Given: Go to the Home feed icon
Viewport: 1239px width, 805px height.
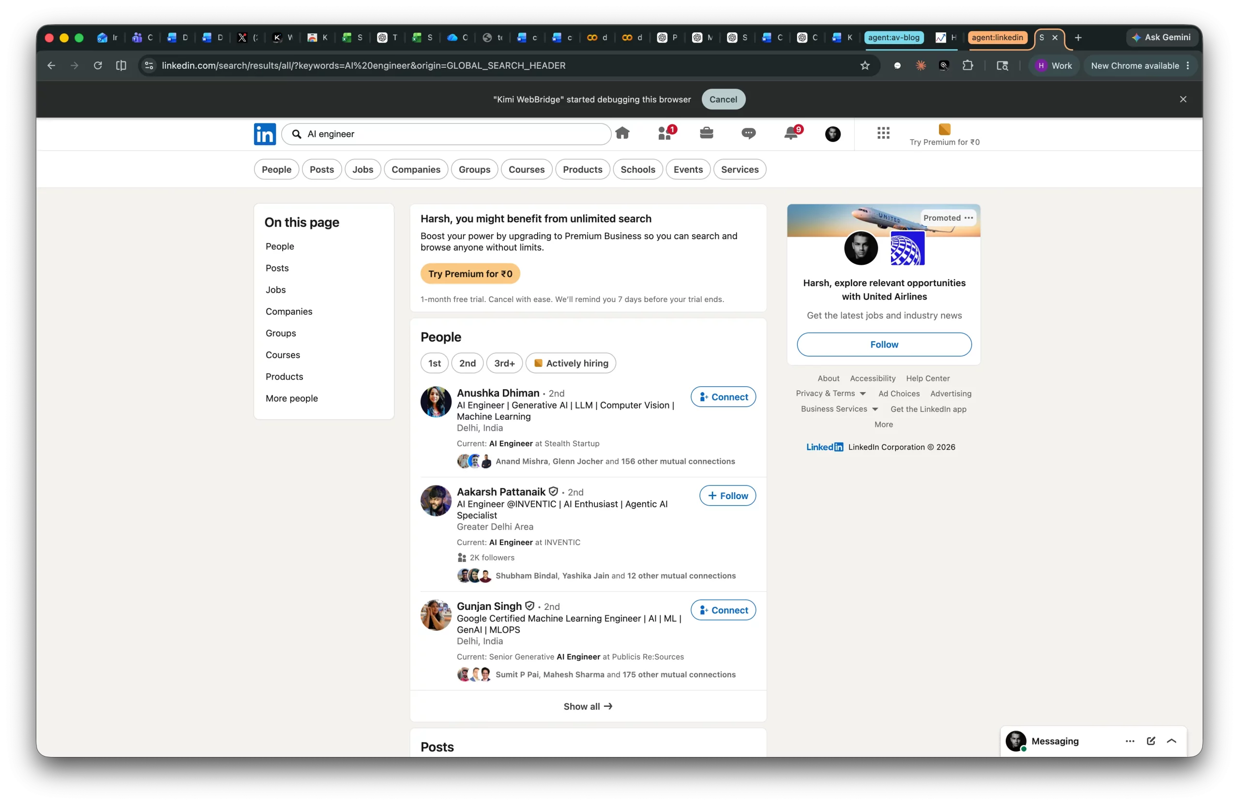Looking at the screenshot, I should pos(622,133).
